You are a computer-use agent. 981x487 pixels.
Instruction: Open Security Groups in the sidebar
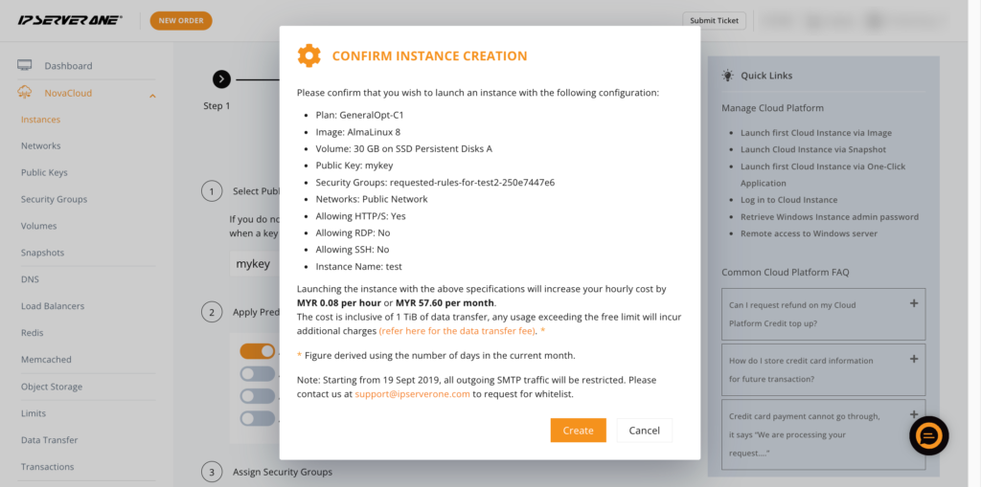tap(54, 199)
